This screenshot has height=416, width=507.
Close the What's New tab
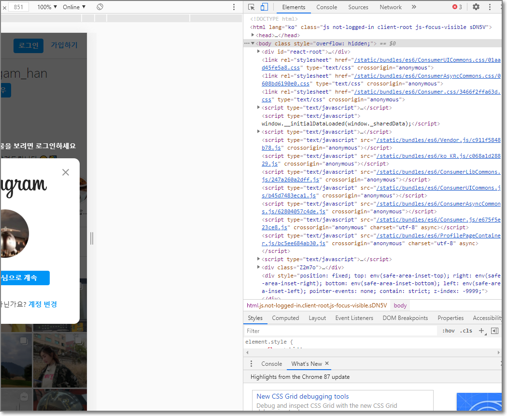(327, 363)
